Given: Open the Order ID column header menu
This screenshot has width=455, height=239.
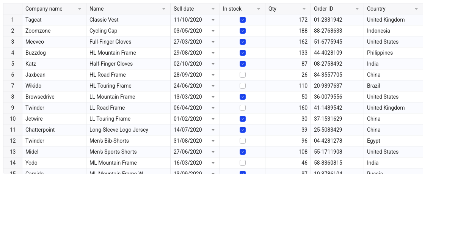Looking at the screenshot, I should [357, 9].
